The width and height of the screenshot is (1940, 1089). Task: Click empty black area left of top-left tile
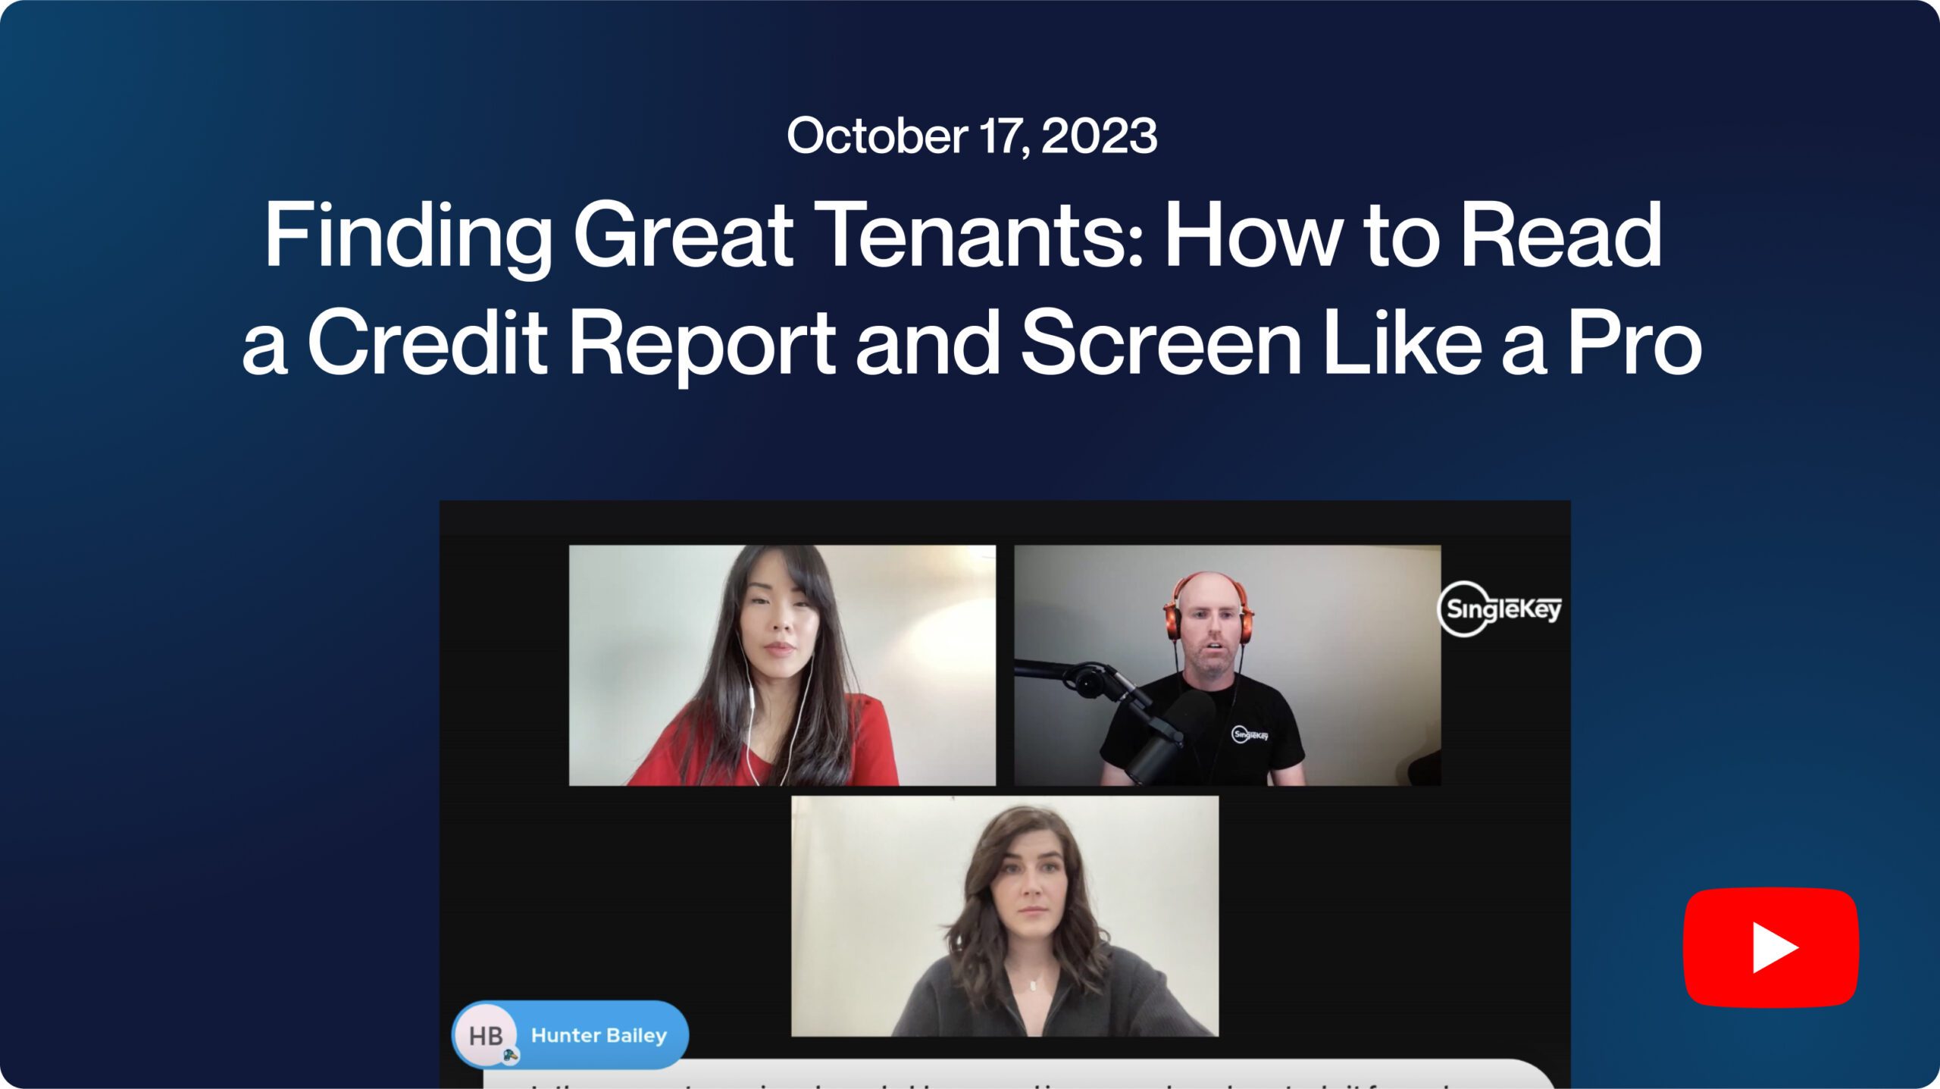coord(504,665)
